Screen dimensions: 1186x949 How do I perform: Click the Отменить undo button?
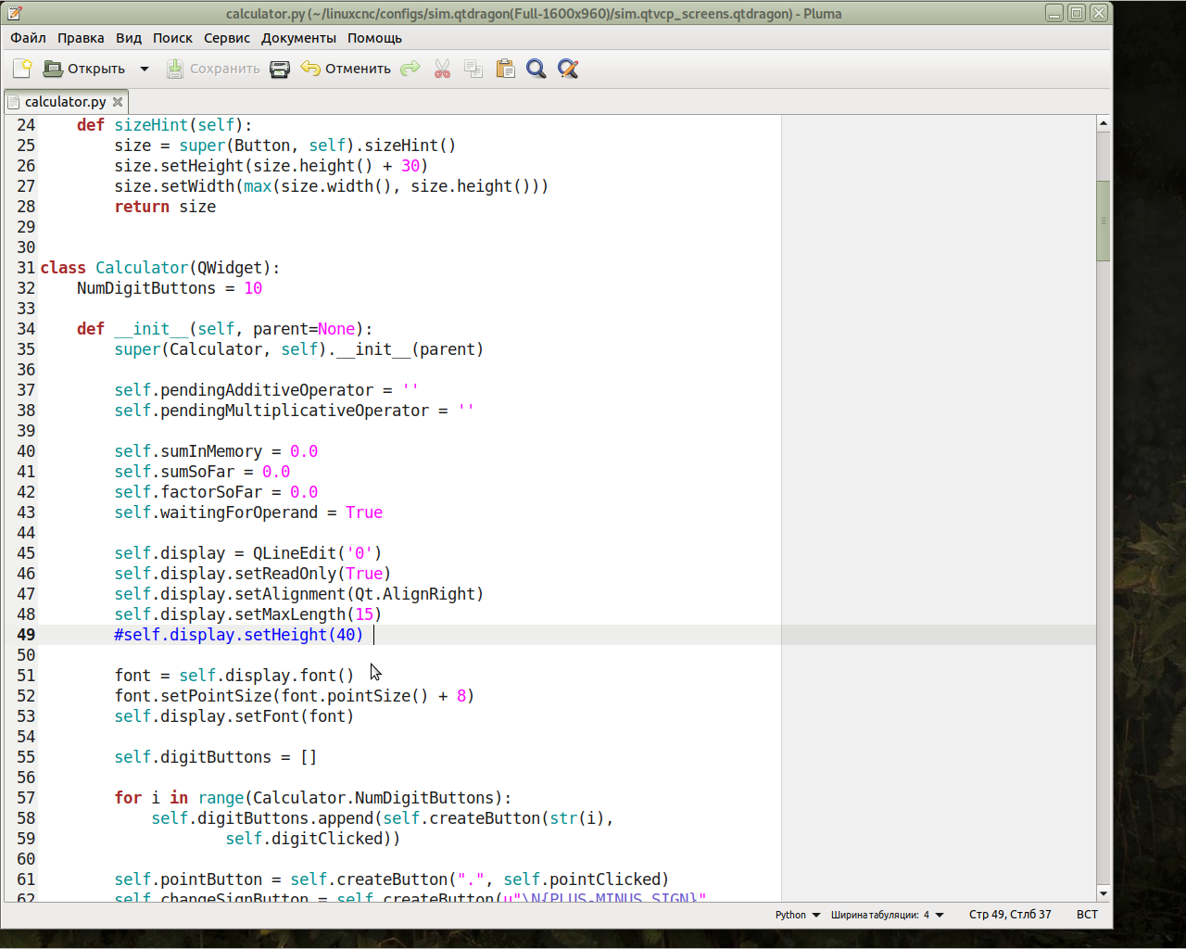346,69
